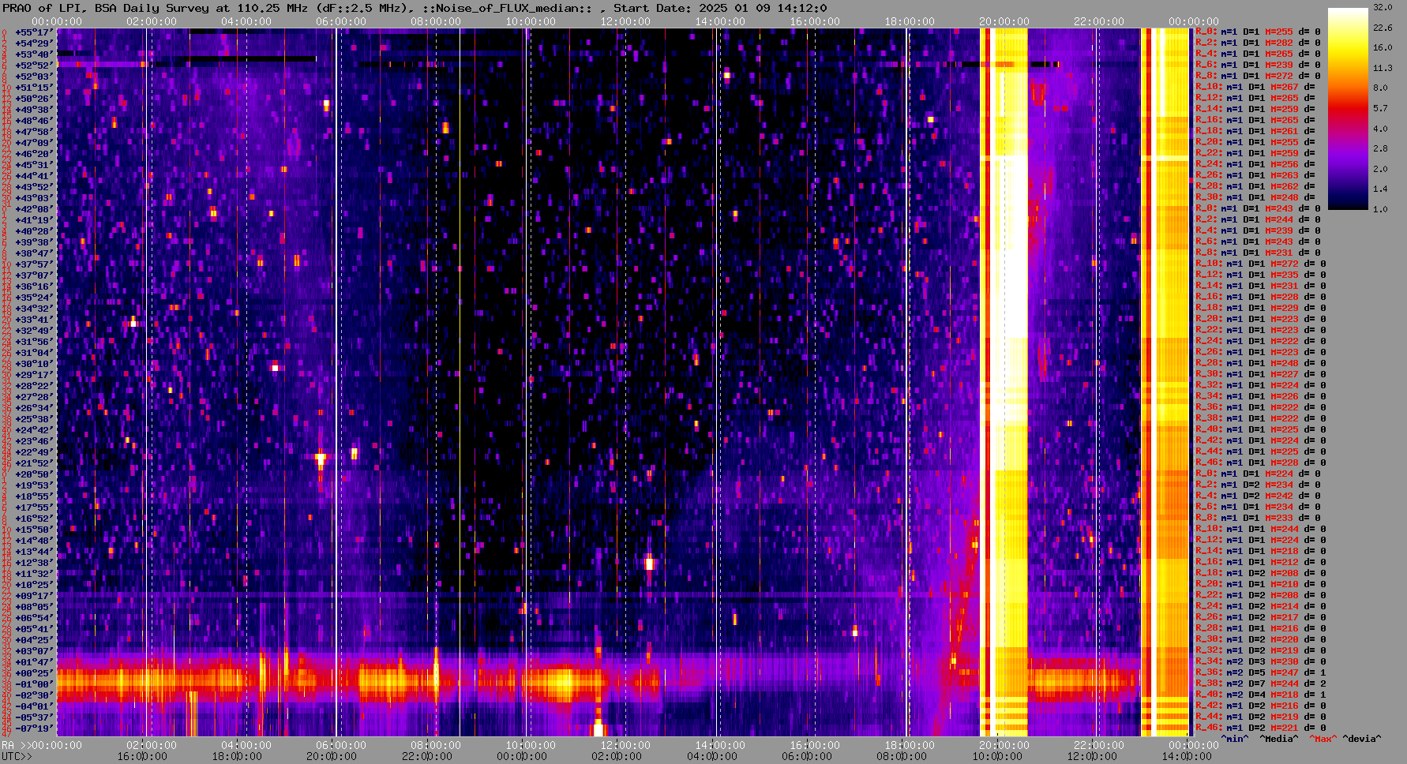Viewport: 1407px width, 764px height.
Task: Select the 16.0 color scale label
Action: [1383, 47]
